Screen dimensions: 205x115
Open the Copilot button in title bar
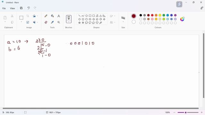179,4
